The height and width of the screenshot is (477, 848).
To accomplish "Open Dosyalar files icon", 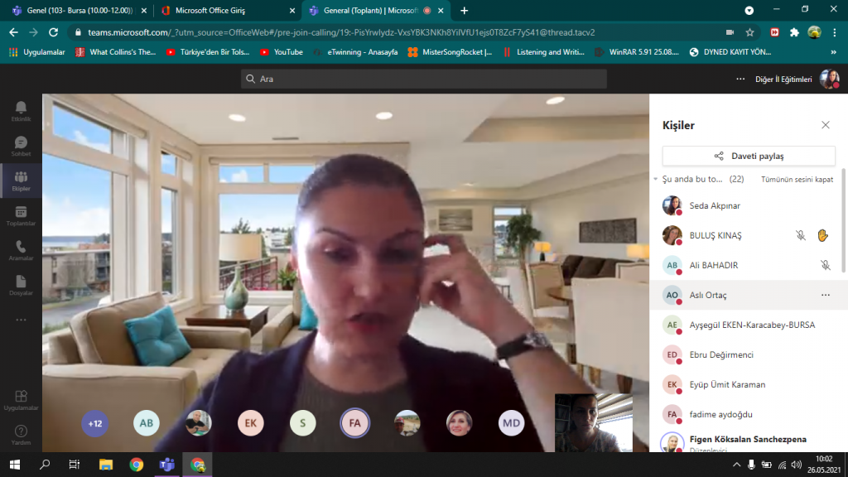I will click(x=21, y=285).
